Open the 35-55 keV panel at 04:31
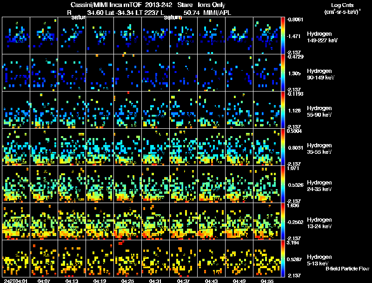The image size is (372, 283). [x=155, y=147]
